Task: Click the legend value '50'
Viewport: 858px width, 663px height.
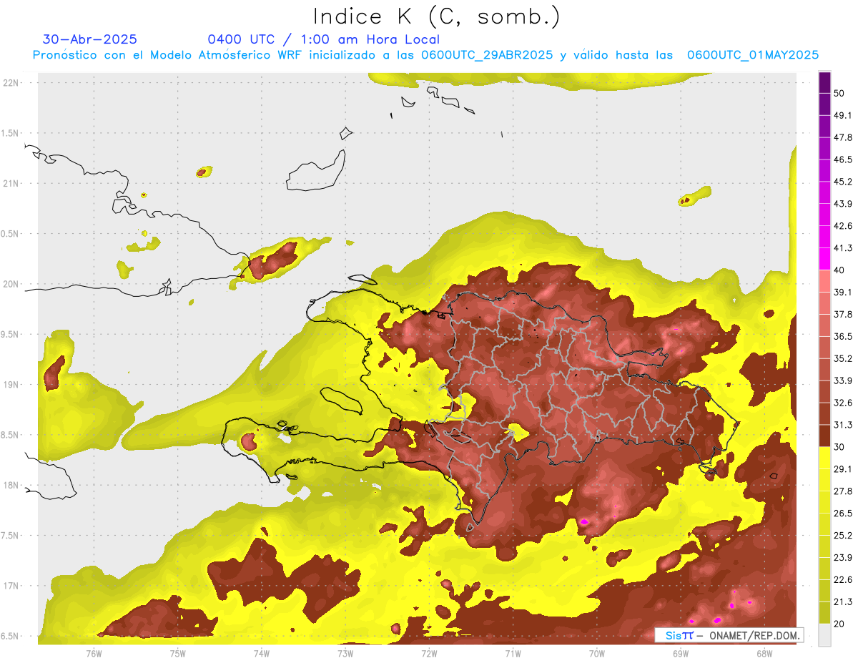Action: [x=840, y=93]
